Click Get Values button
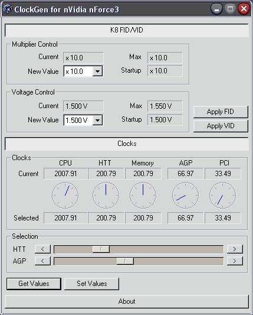Image resolution: width=253 pixels, height=315 pixels. pyautogui.click(x=34, y=284)
